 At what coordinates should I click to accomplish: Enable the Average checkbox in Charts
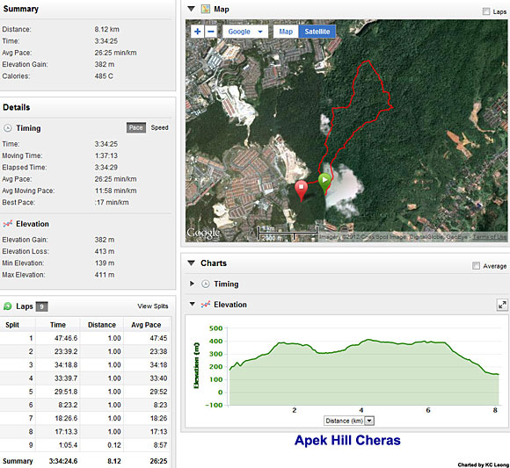pyautogui.click(x=476, y=266)
